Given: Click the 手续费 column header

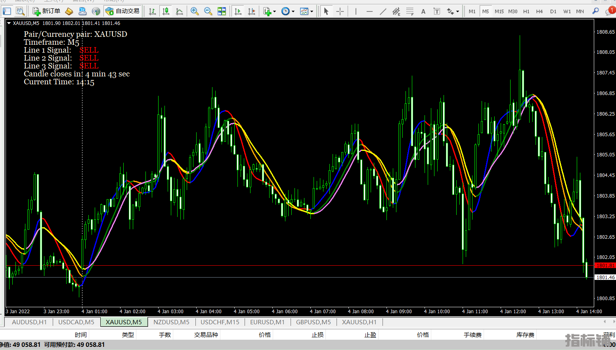Looking at the screenshot, I should tap(473, 335).
